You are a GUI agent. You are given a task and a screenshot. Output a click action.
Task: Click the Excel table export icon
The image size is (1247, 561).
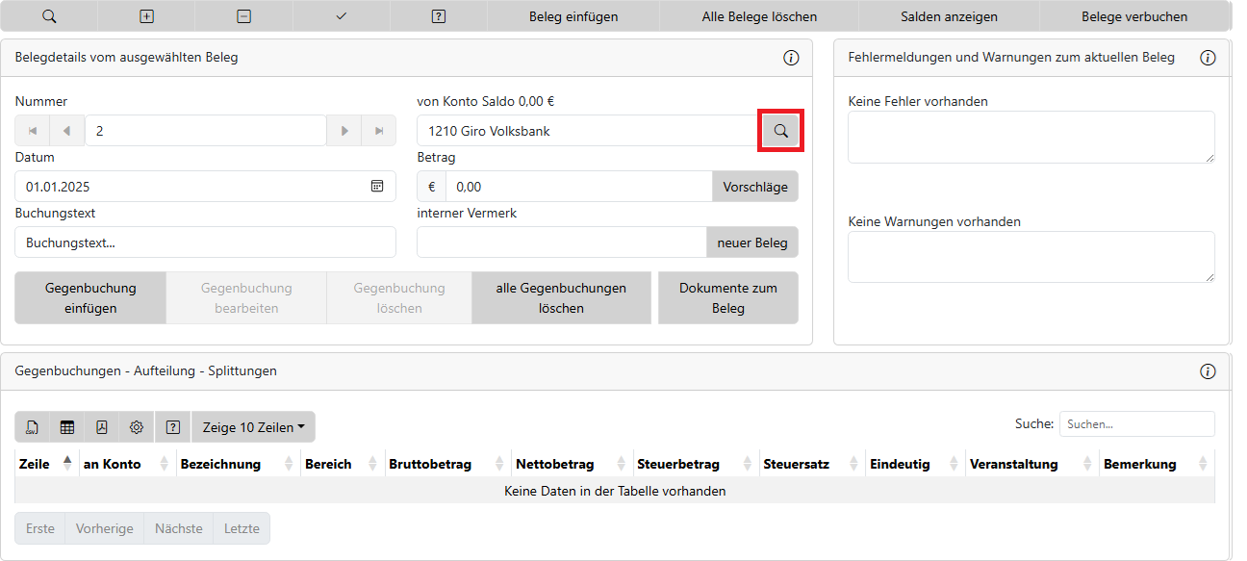[x=67, y=427]
